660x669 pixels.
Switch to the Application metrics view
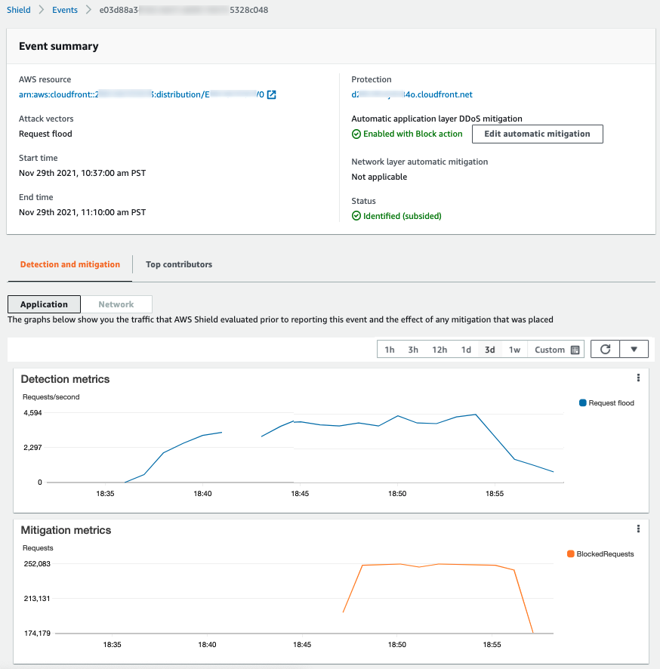tap(44, 304)
